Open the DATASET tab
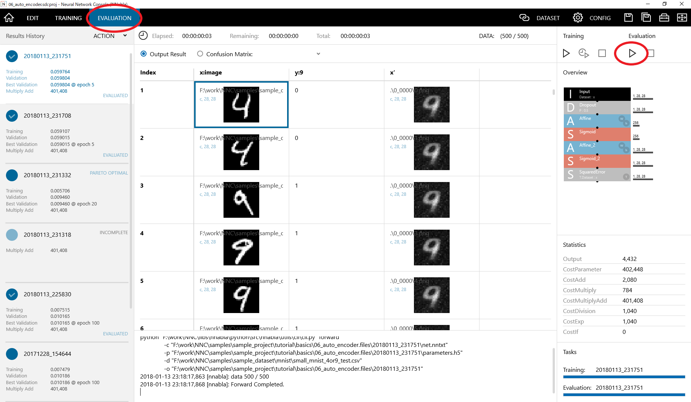The height and width of the screenshot is (402, 691). pyautogui.click(x=548, y=18)
